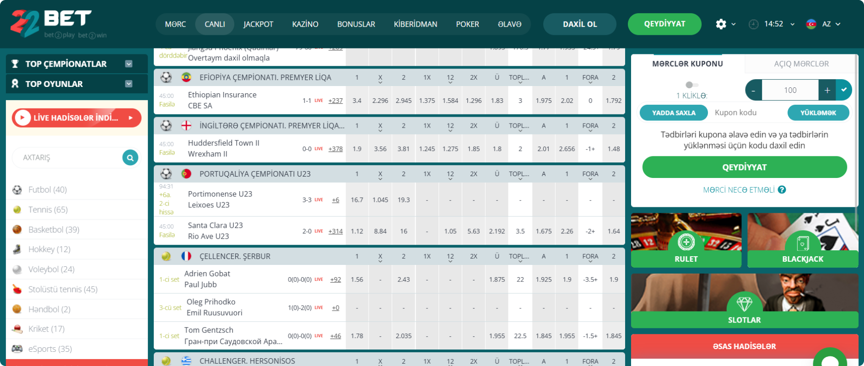Open the Kazino menu
This screenshot has width=864, height=366.
[x=305, y=24]
